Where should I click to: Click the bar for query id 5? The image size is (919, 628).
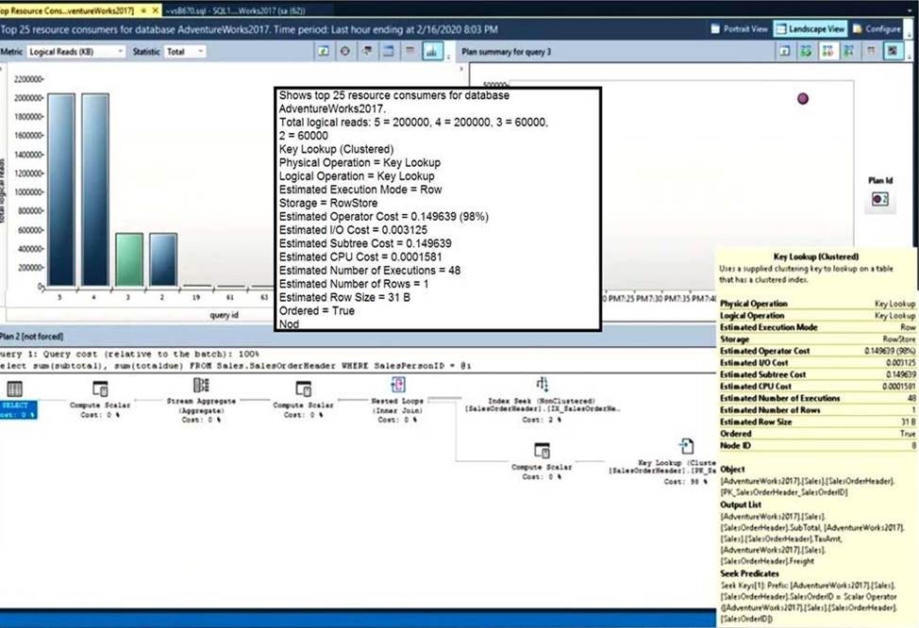click(x=60, y=189)
